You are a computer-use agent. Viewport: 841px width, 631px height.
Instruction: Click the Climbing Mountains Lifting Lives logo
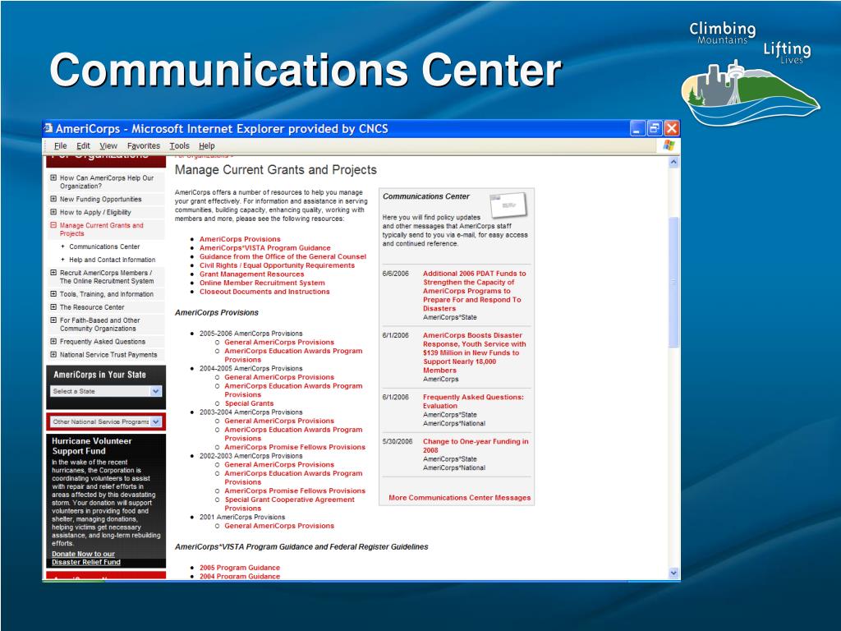(751, 72)
